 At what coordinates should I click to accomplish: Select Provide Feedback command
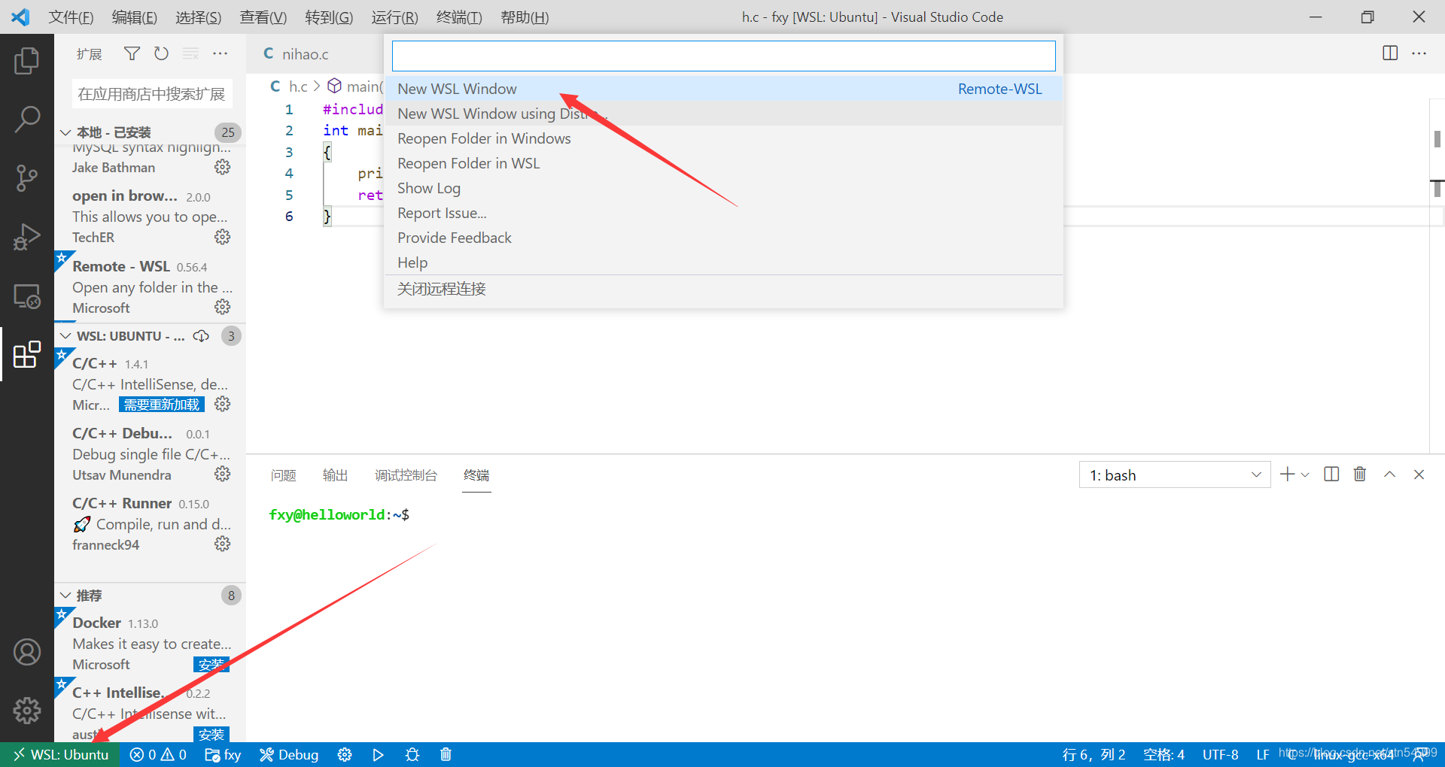[x=723, y=238]
